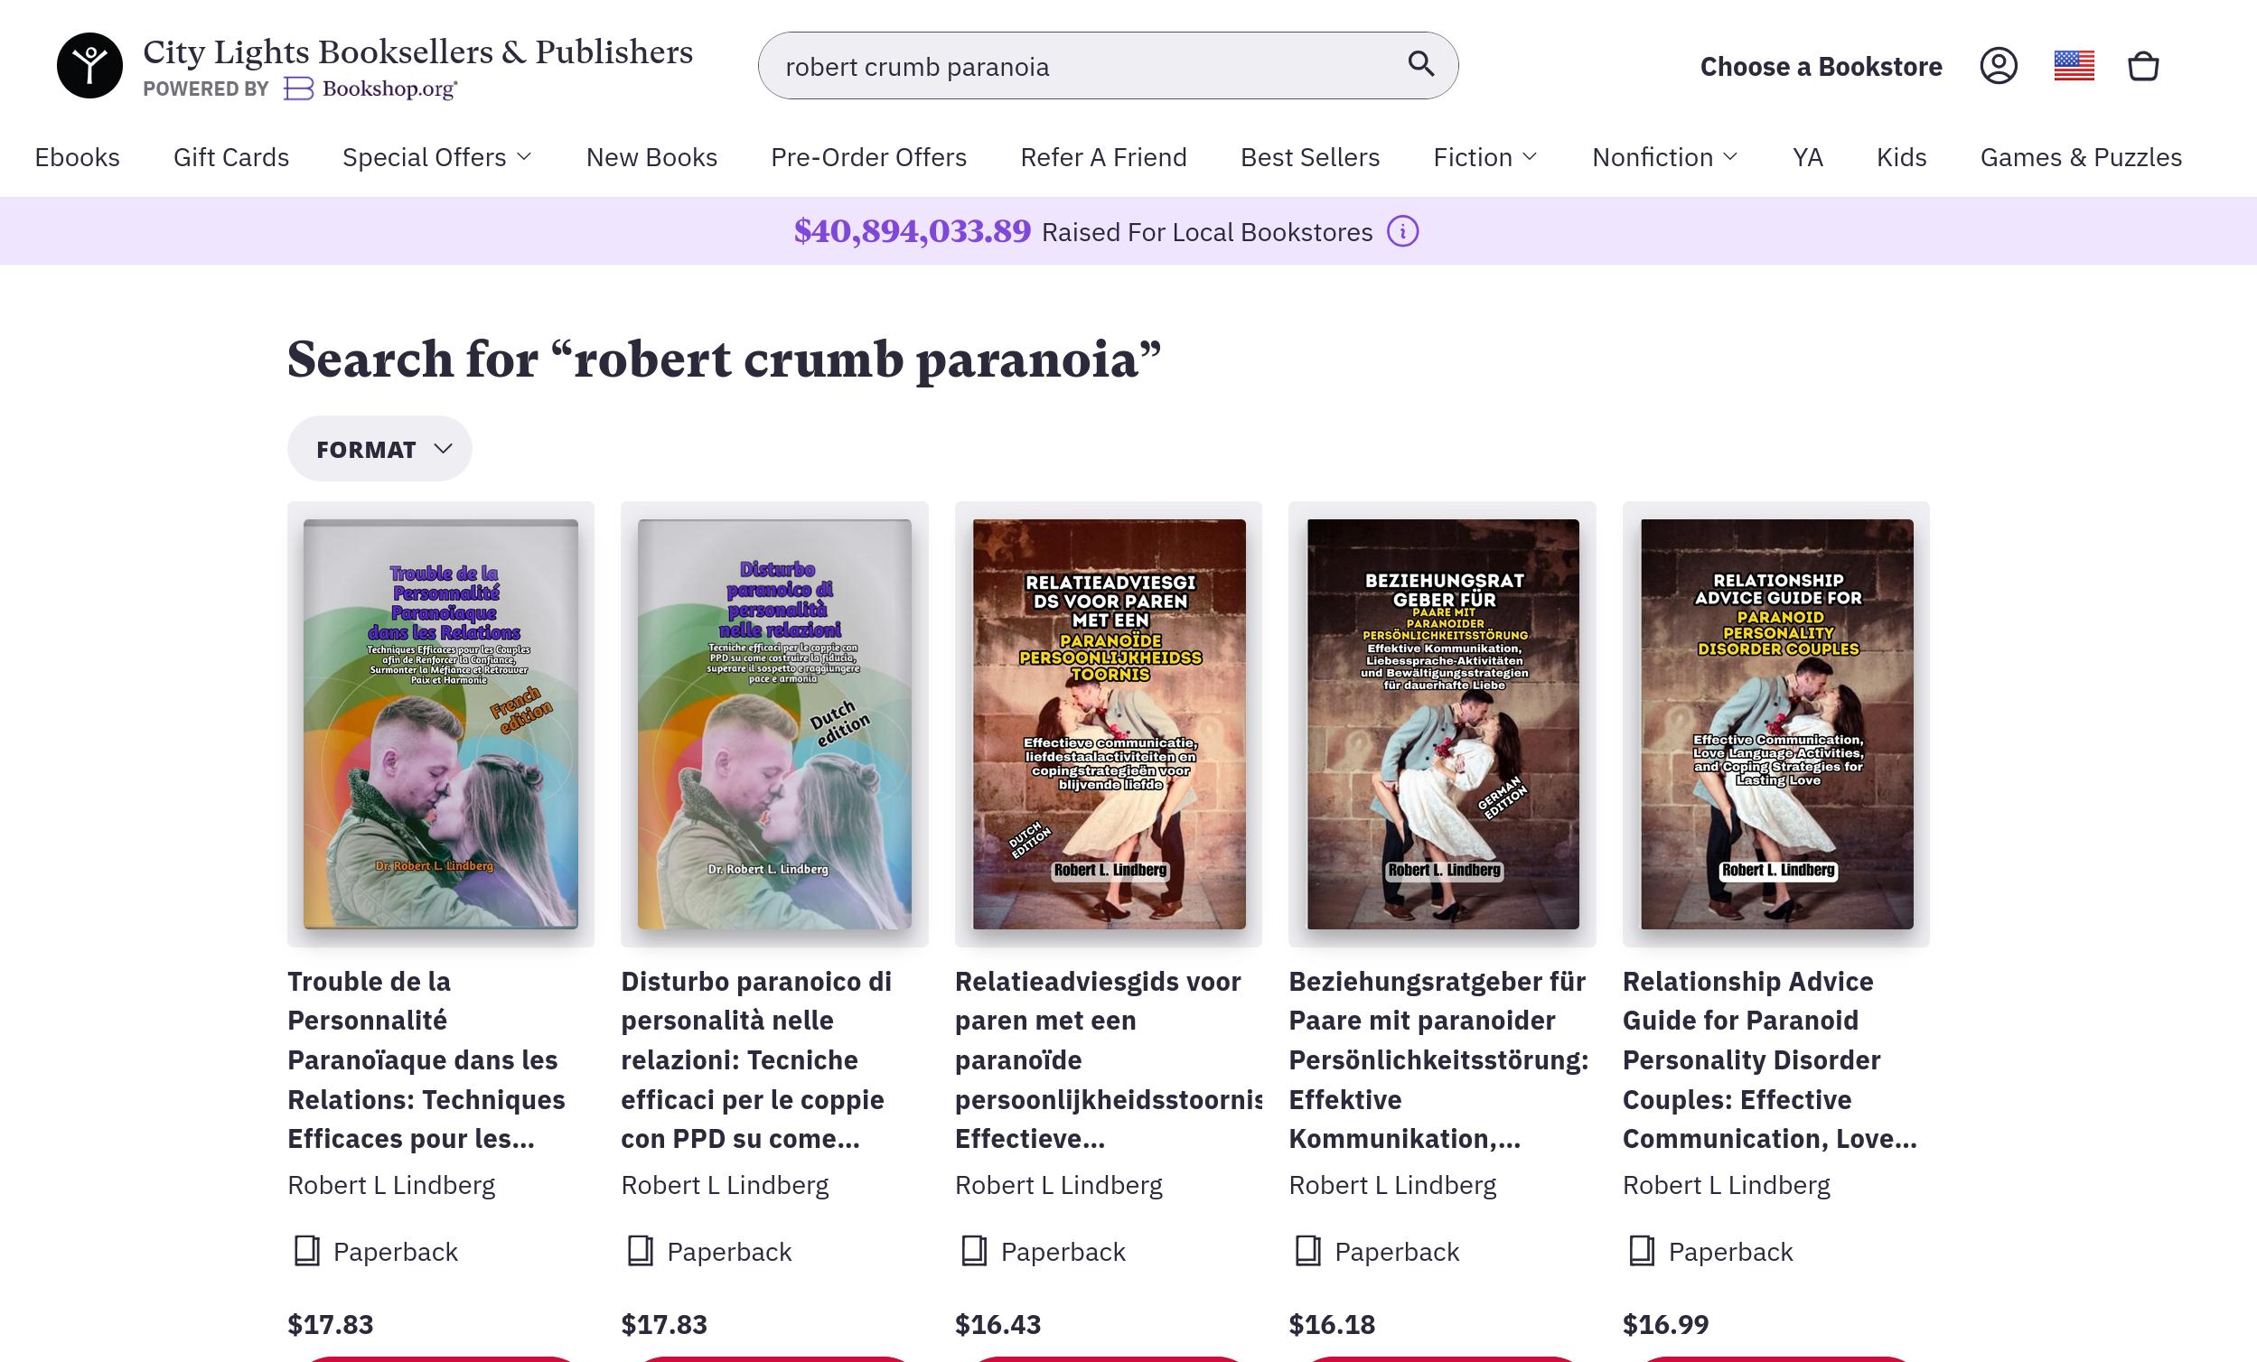Expand the Fiction menu
Screen dimensions: 2257x1362
pos(1484,157)
